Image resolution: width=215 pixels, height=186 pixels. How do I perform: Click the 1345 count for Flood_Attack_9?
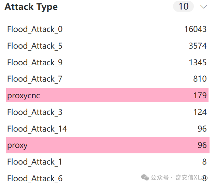198,63
